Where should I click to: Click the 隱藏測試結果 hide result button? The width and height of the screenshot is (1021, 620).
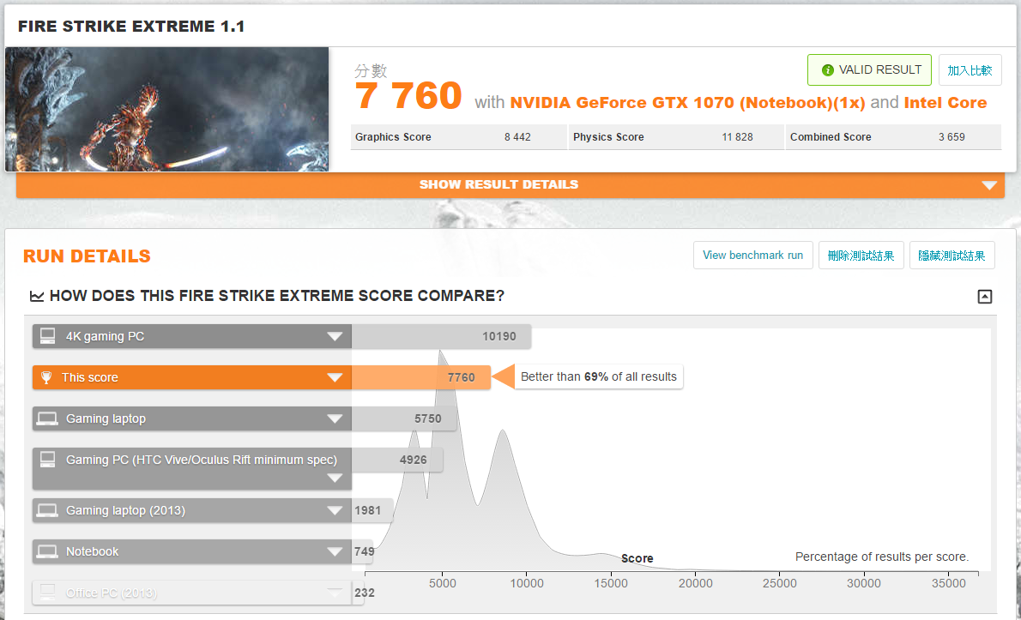[952, 255]
